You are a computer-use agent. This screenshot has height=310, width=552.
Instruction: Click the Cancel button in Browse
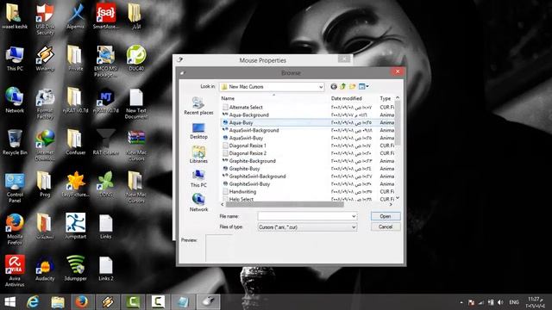coord(386,227)
